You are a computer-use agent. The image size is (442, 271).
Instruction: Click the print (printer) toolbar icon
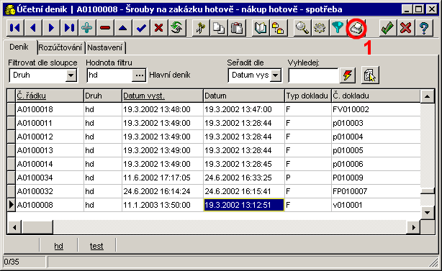356,28
